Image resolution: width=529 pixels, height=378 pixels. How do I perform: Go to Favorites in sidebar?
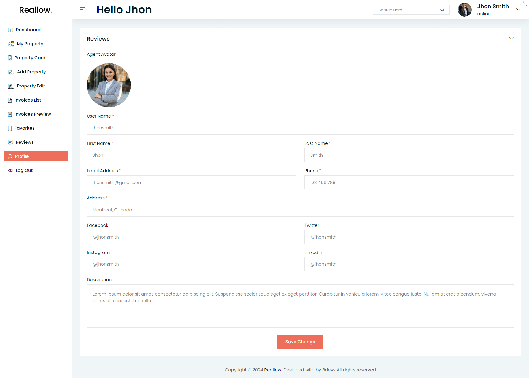(x=36, y=128)
